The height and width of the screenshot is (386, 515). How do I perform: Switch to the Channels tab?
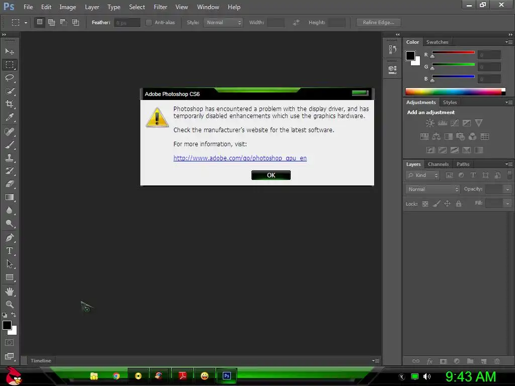click(x=438, y=164)
